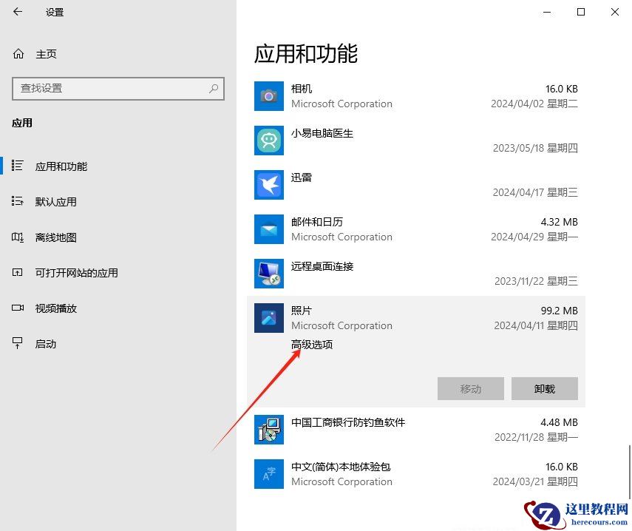Click the 中文(简体)本地体验包 icon

click(268, 474)
